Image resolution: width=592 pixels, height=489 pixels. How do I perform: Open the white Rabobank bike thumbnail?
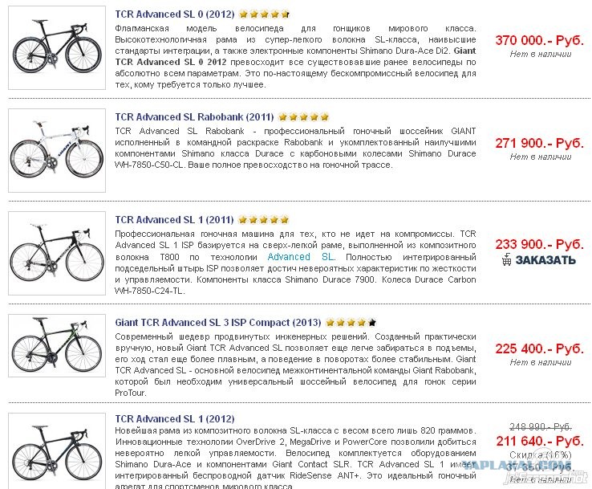[57, 150]
